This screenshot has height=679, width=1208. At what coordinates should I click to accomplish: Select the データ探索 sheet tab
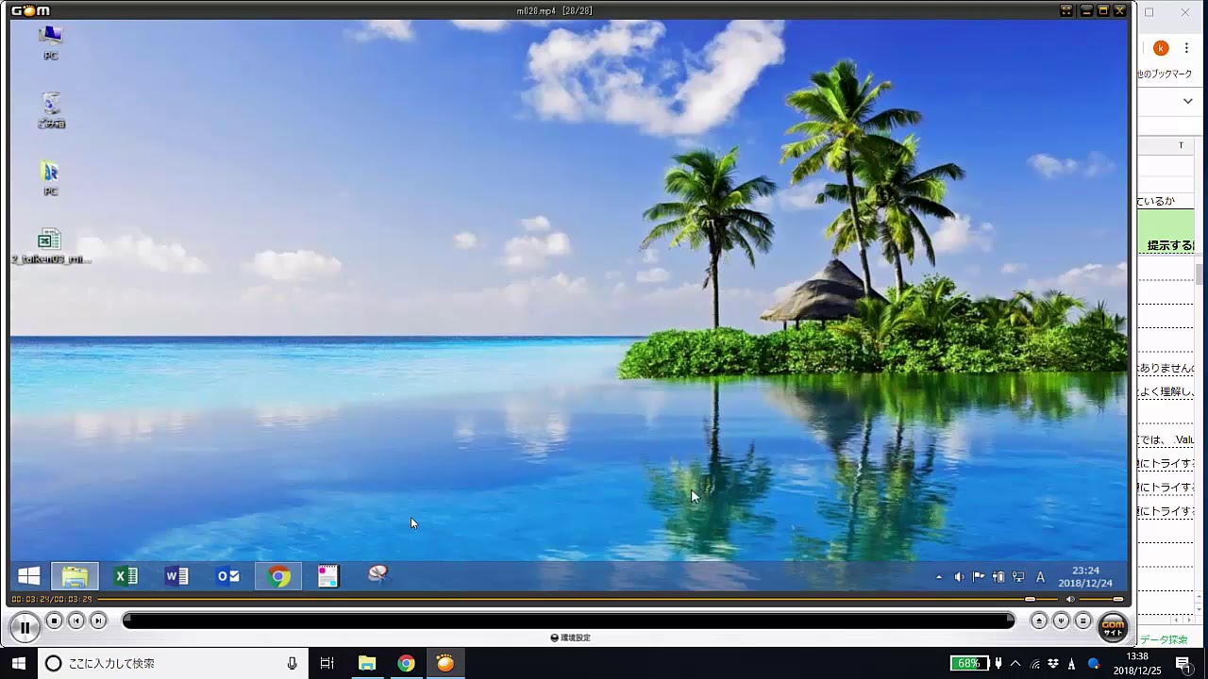pos(1163,639)
